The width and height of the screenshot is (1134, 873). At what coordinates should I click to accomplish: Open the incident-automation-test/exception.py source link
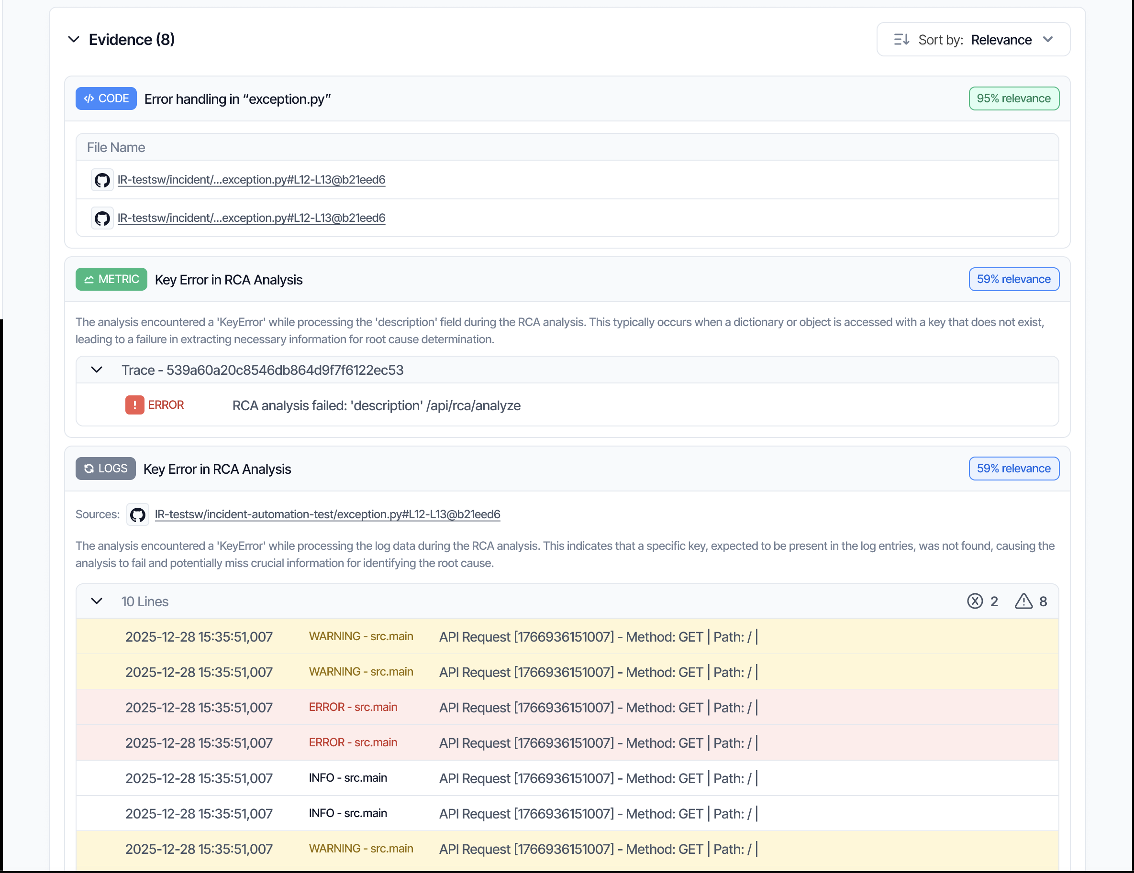(x=327, y=514)
